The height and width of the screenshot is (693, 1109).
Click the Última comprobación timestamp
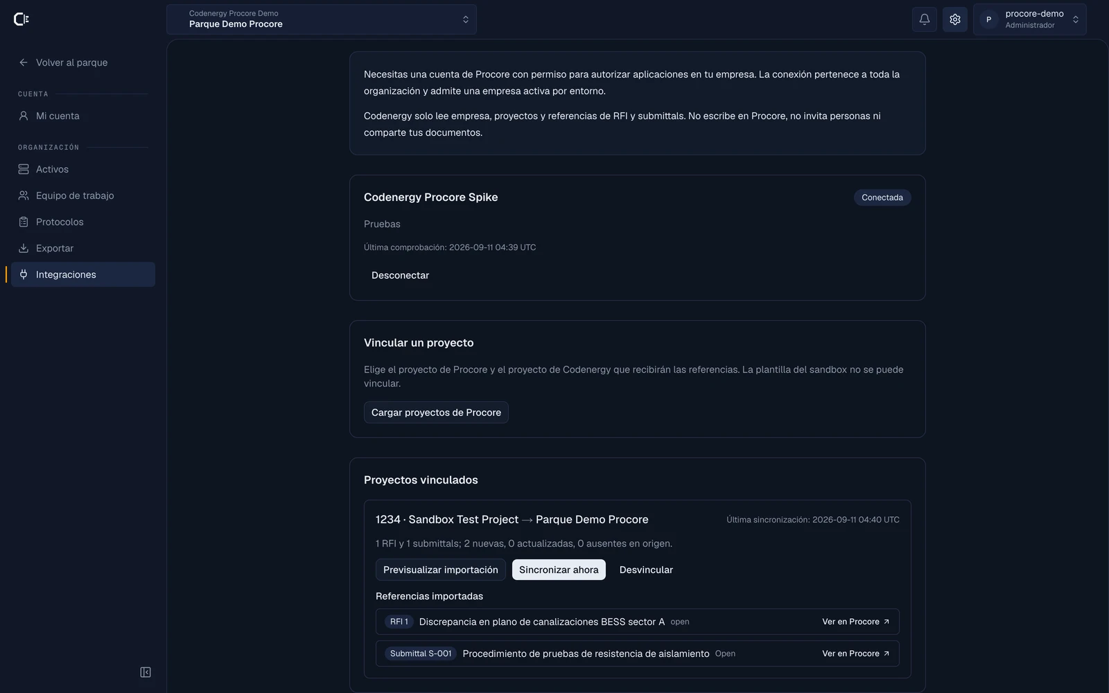(x=450, y=247)
